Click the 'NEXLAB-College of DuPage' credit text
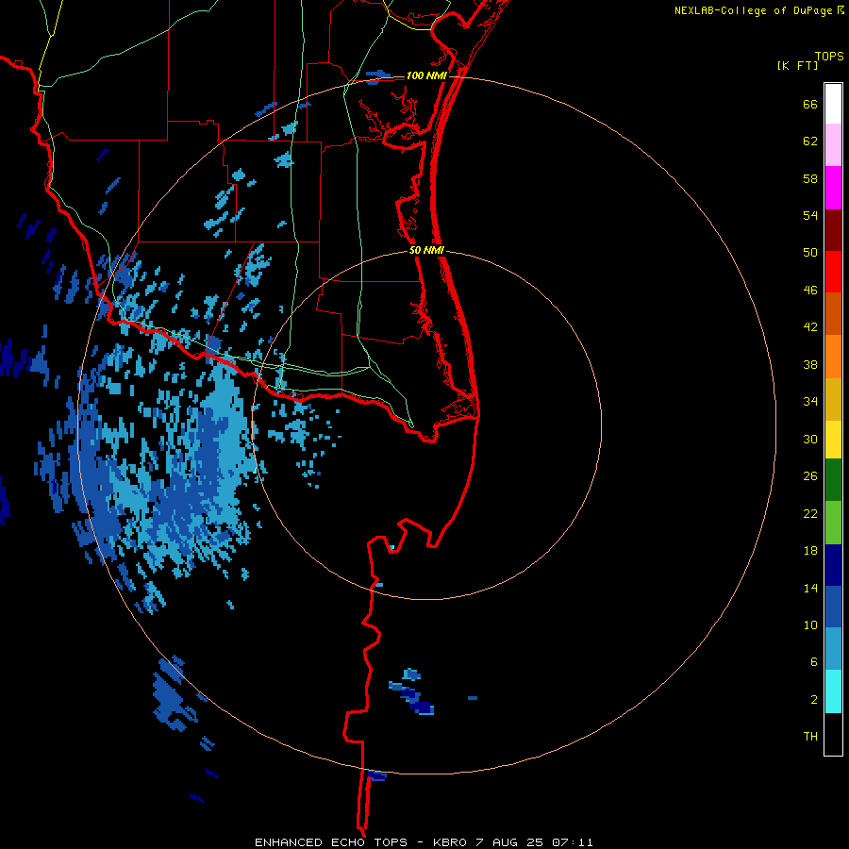This screenshot has height=849, width=849. pos(754,10)
